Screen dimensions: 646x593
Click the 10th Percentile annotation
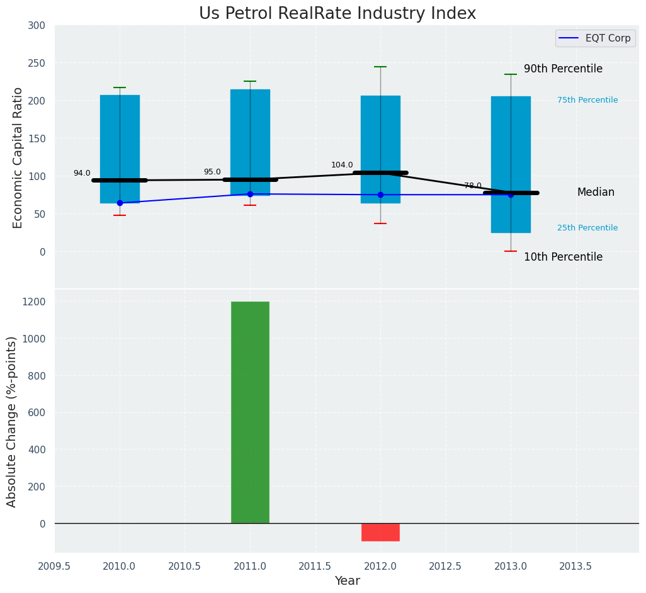563,257
